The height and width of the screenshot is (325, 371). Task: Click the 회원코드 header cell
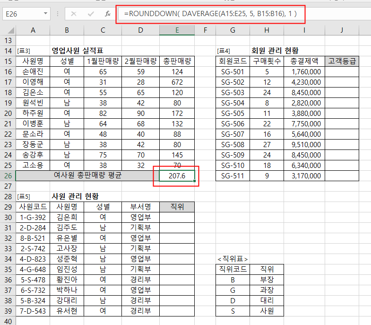233,61
